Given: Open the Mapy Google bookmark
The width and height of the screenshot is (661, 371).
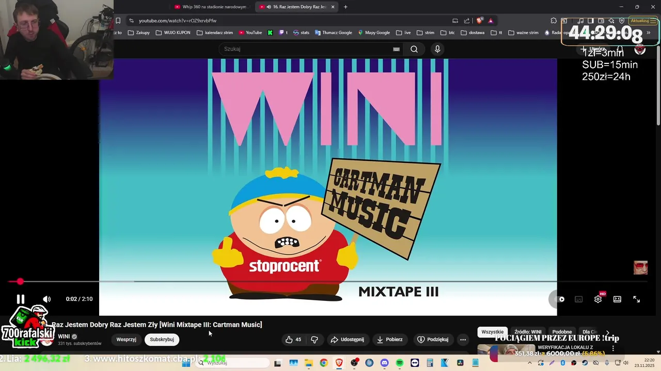Looking at the screenshot, I should 374,32.
